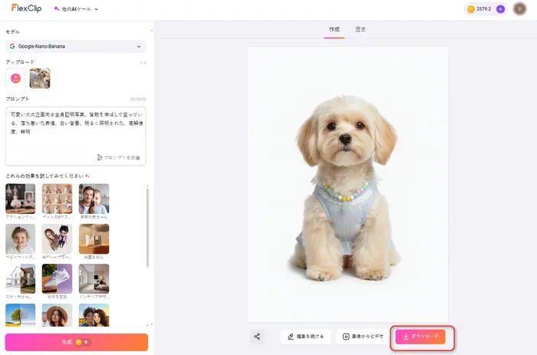
Task: Select the uploaded dog photo thumbnail
Action: (40, 78)
